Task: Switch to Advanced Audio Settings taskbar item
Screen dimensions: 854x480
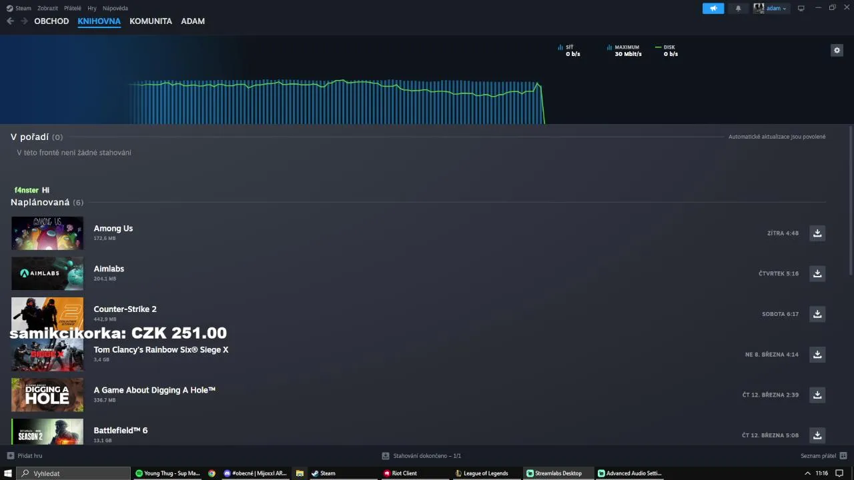Action: point(630,473)
